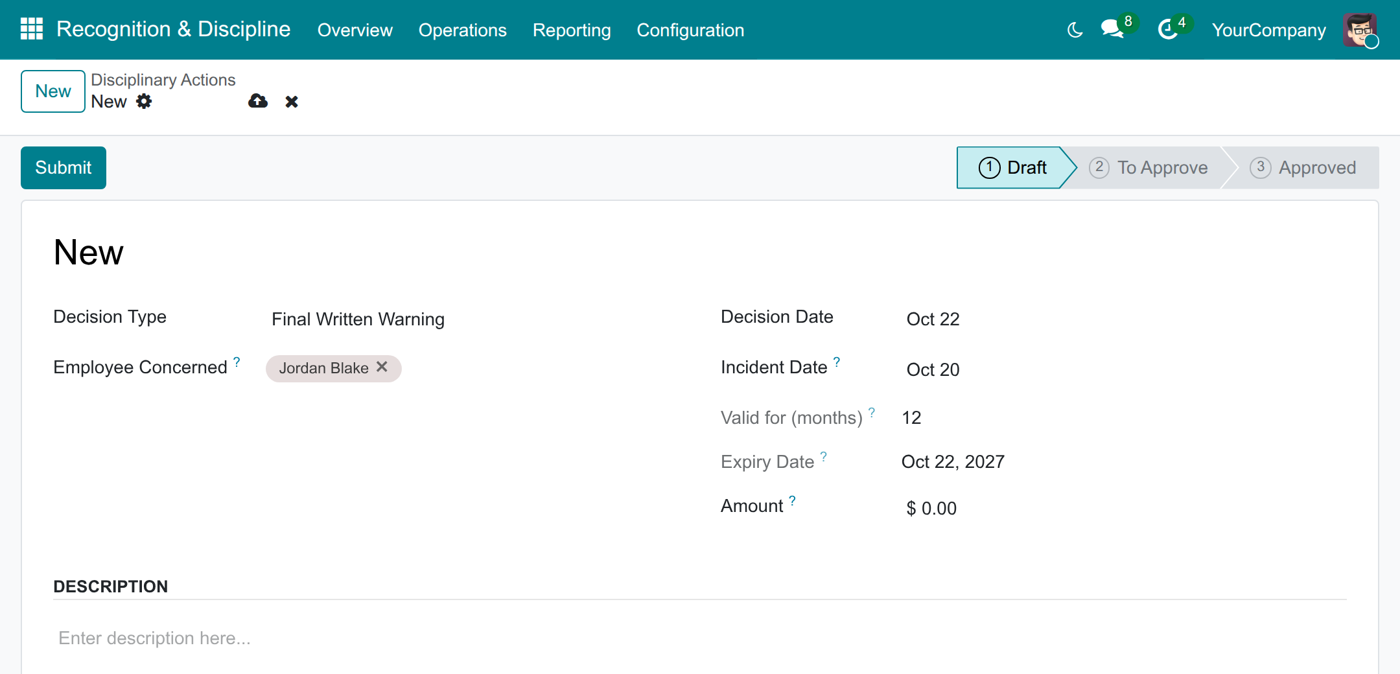The width and height of the screenshot is (1400, 674).
Task: Click the description text area
Action: coord(700,638)
